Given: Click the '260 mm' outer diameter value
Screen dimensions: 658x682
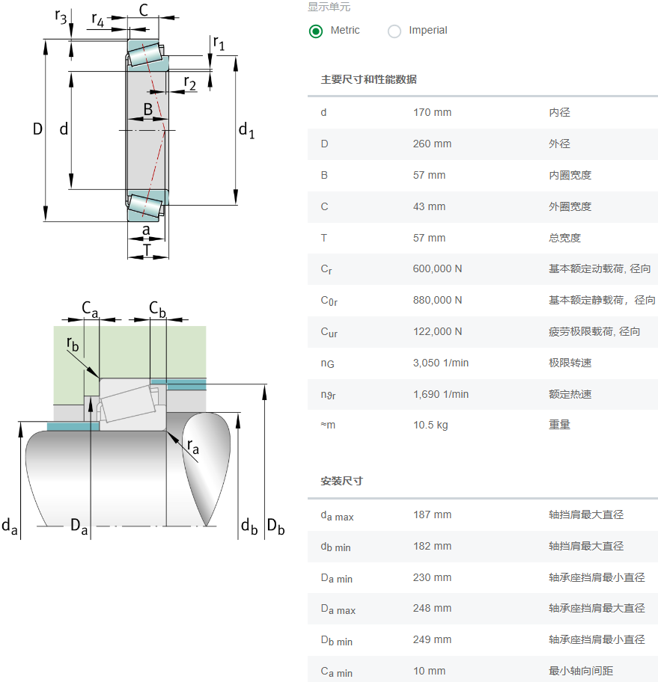Looking at the screenshot, I should point(432,144).
